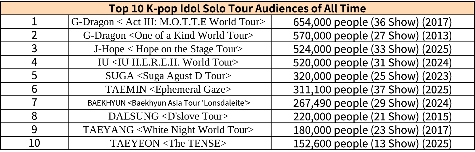Click the 180,000 people (23 Show) cell

[x=372, y=130]
